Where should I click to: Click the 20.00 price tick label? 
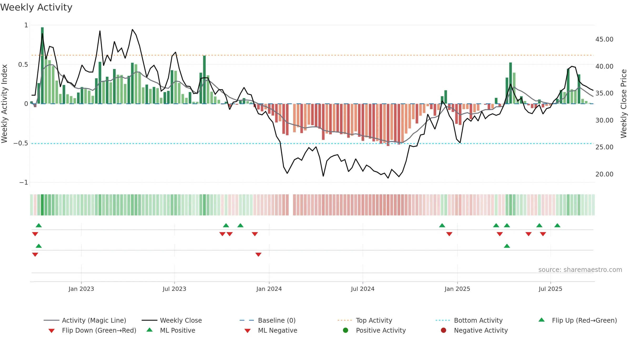pos(604,174)
